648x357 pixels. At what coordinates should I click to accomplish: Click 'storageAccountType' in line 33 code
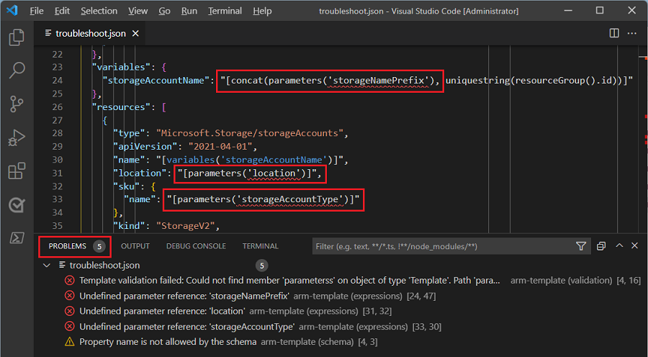292,199
